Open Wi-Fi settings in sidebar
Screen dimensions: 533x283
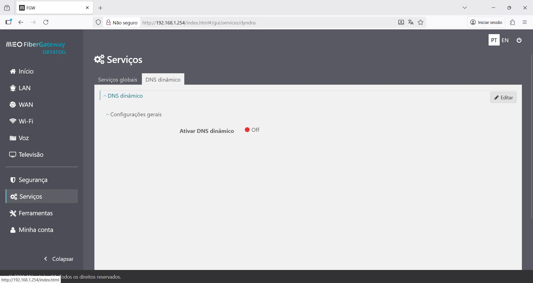tap(21, 121)
